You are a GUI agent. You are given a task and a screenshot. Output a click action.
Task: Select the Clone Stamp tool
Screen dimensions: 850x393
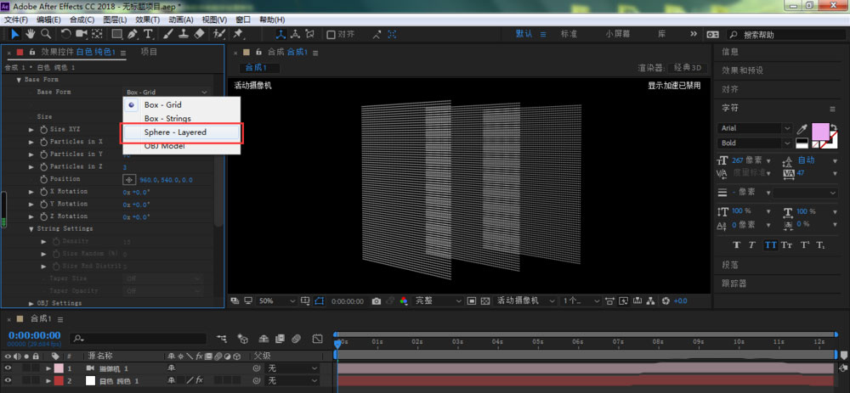click(184, 34)
